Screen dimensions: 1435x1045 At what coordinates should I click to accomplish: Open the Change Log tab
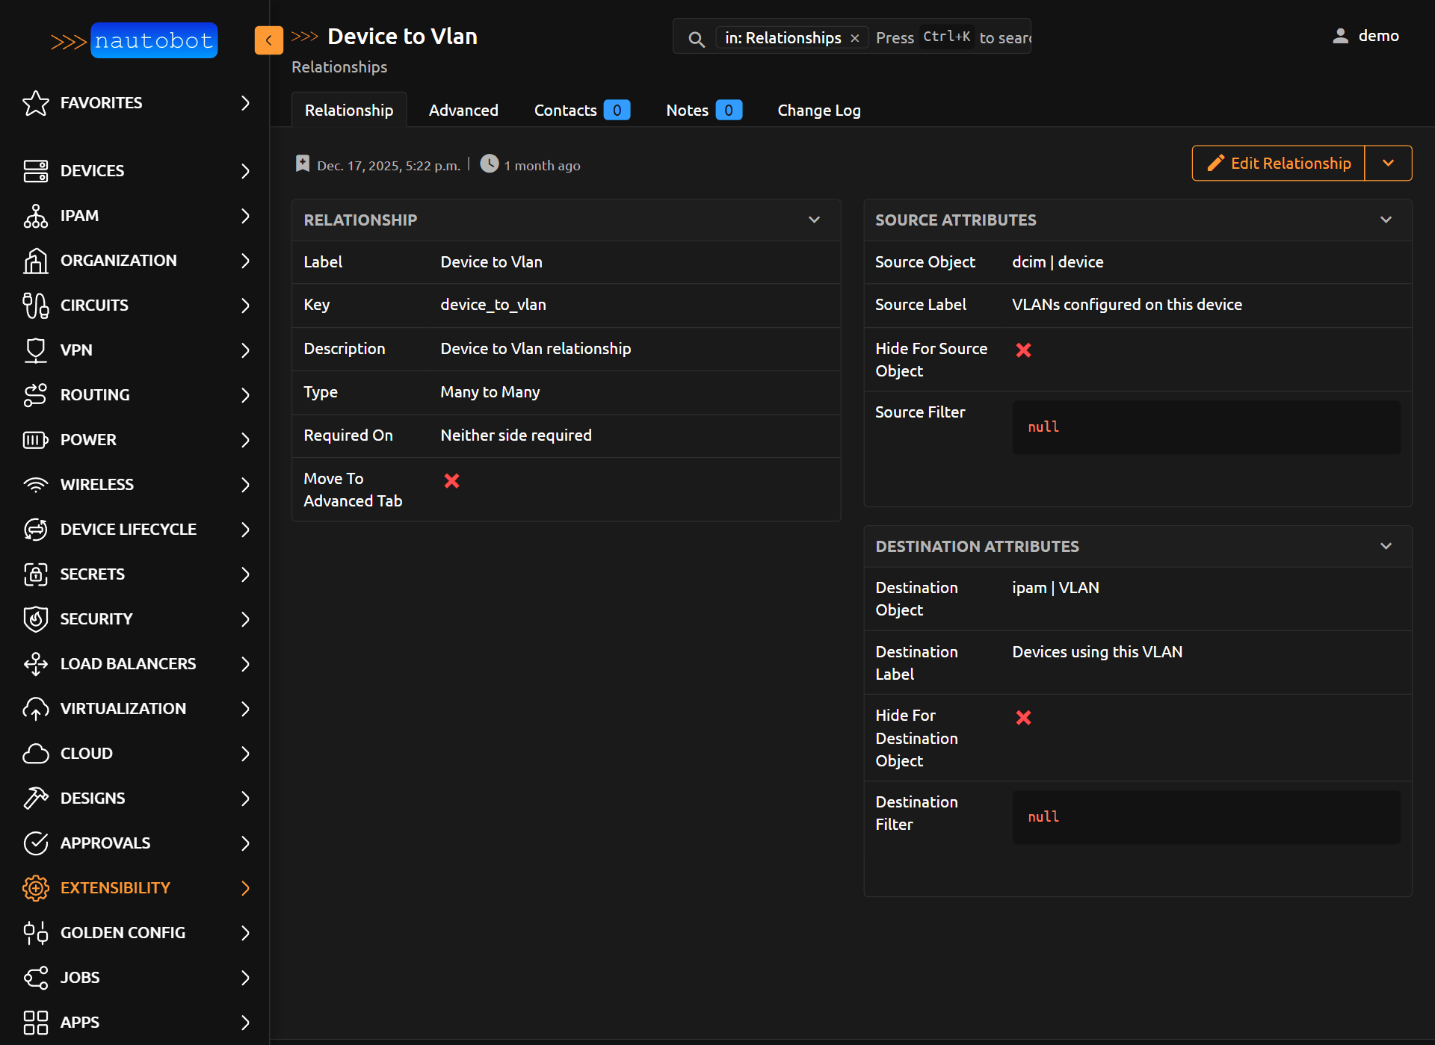click(x=818, y=110)
